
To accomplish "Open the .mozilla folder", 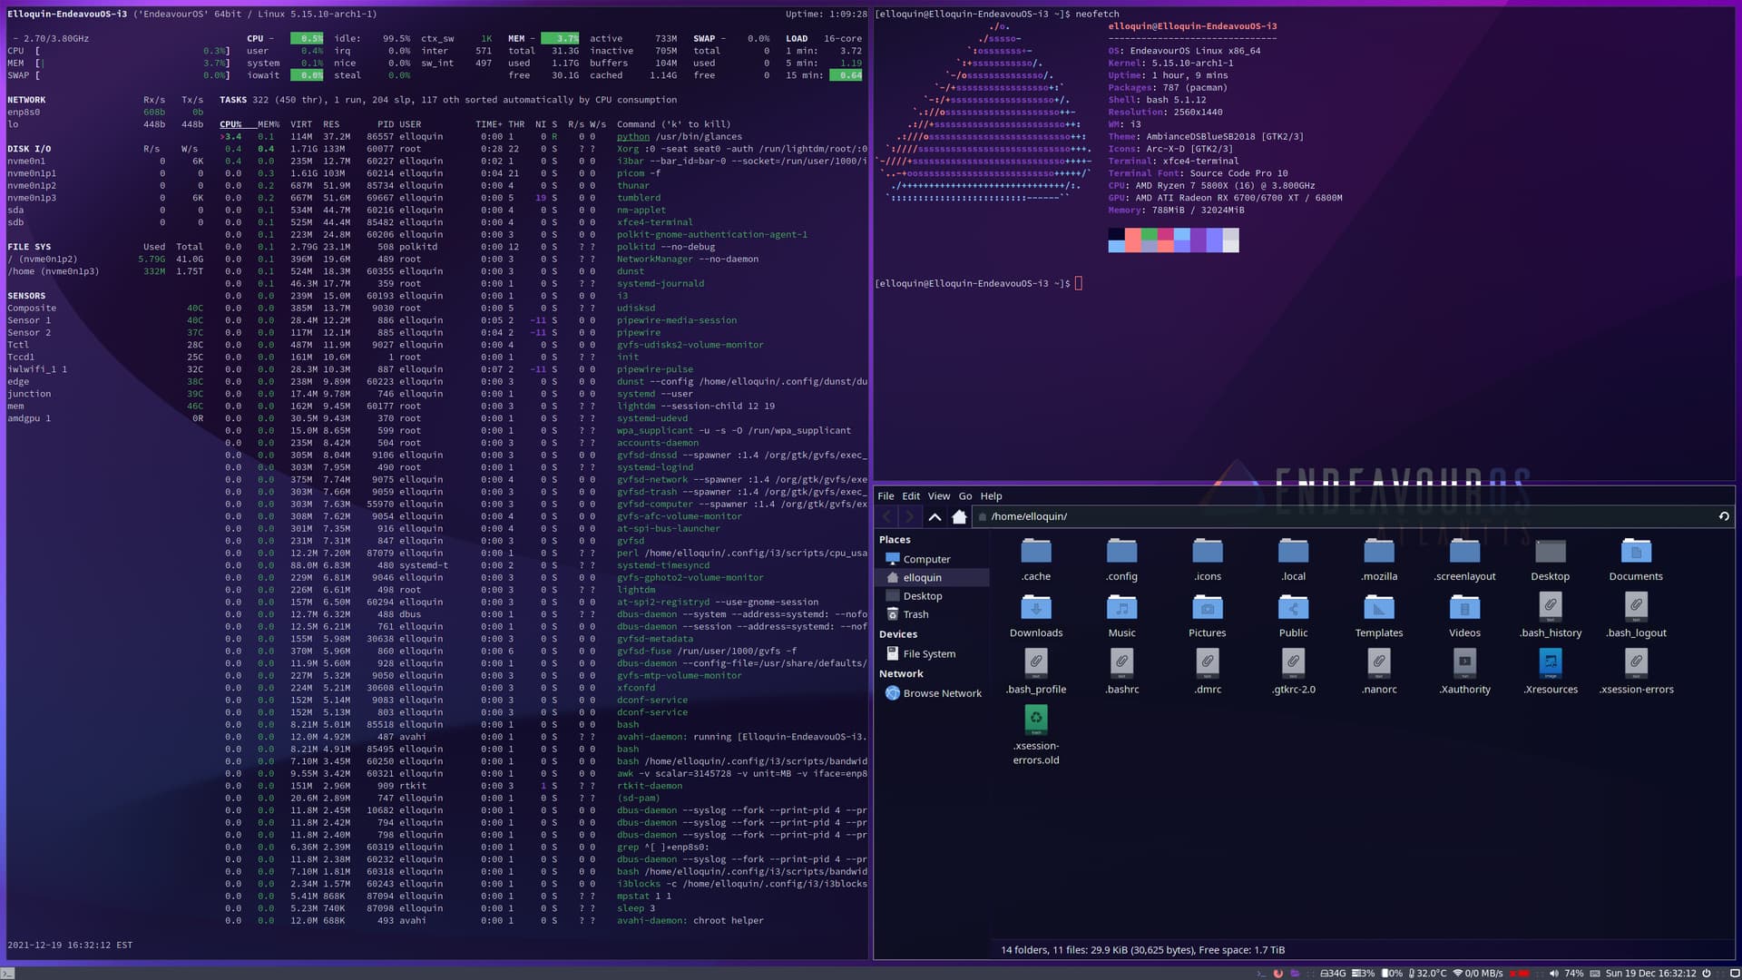I will 1379,559.
